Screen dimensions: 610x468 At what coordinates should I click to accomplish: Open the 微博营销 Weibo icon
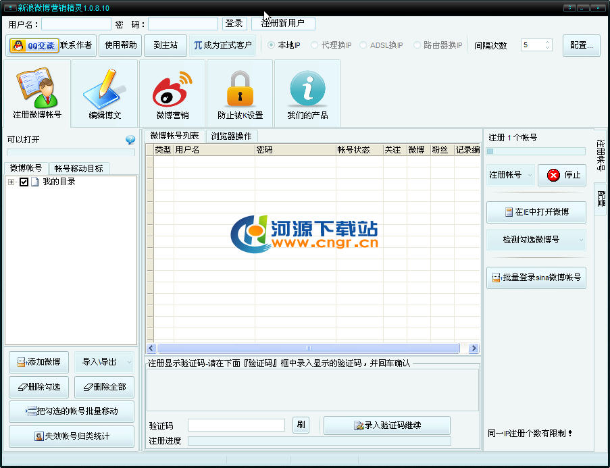[x=172, y=93]
